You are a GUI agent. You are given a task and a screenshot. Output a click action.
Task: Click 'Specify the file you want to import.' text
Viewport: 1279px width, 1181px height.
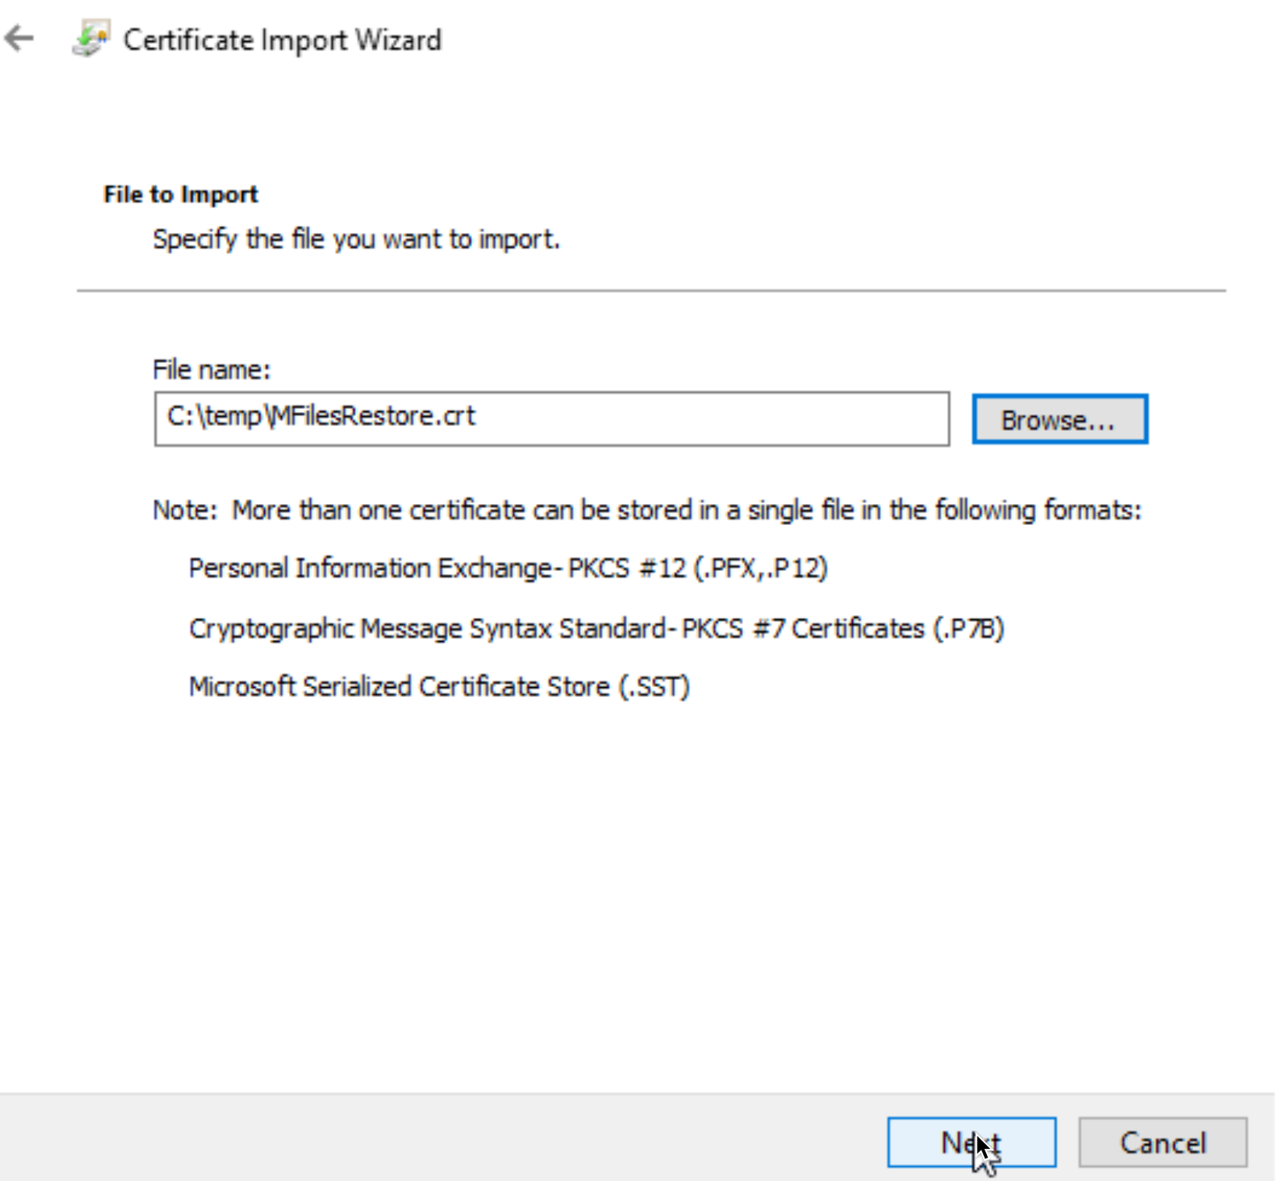[x=356, y=239]
